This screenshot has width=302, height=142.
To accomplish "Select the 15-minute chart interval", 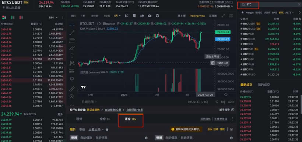I will click(x=94, y=16).
